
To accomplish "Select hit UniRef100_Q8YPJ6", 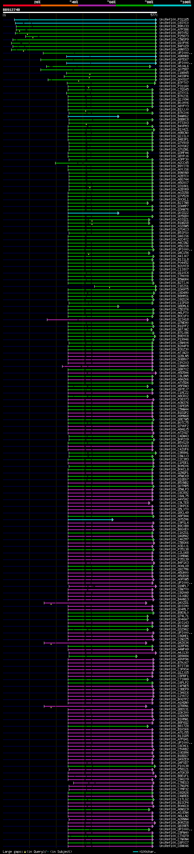I will point(174,157).
